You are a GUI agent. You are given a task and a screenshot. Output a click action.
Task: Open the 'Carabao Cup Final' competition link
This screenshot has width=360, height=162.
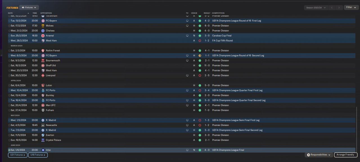(222, 36)
